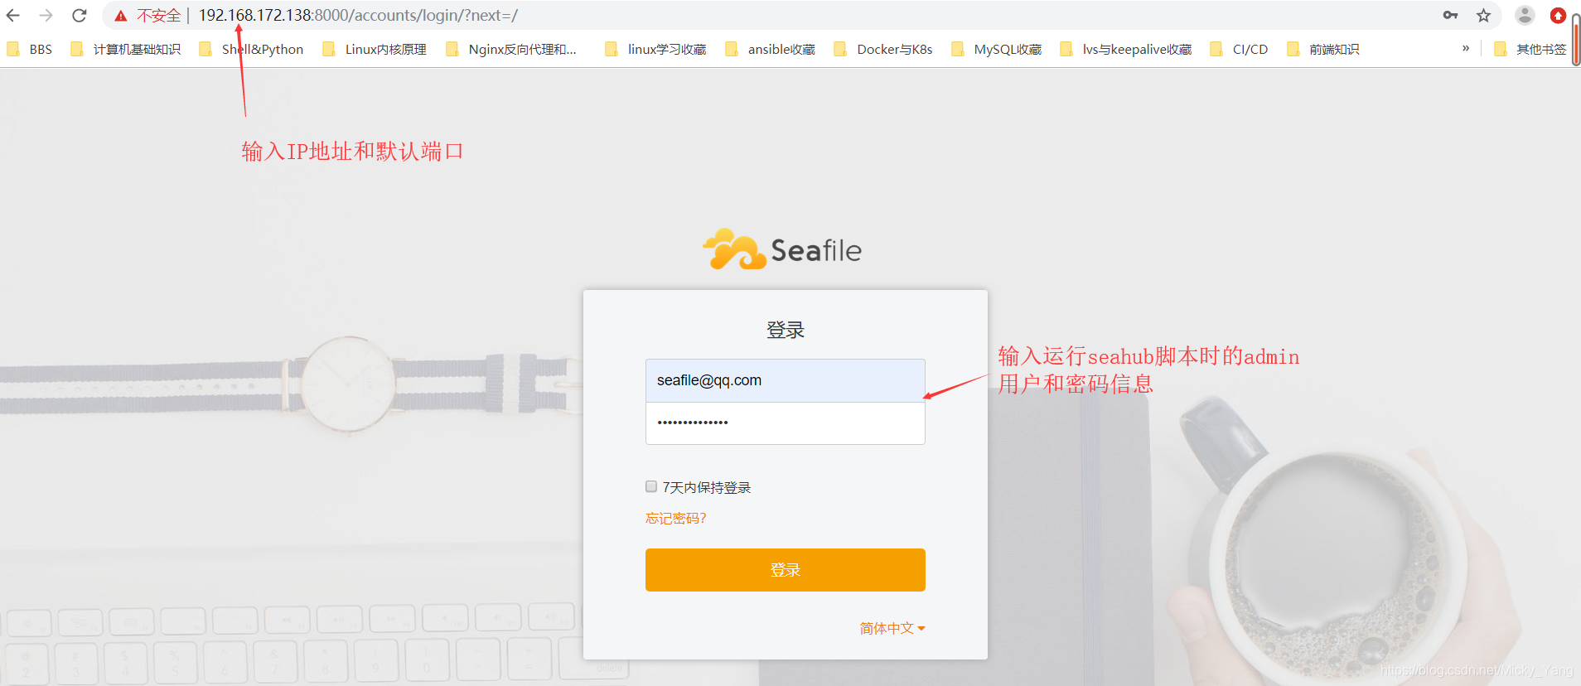Click the not-secure warning triangle icon
This screenshot has width=1581, height=686.
click(x=121, y=16)
